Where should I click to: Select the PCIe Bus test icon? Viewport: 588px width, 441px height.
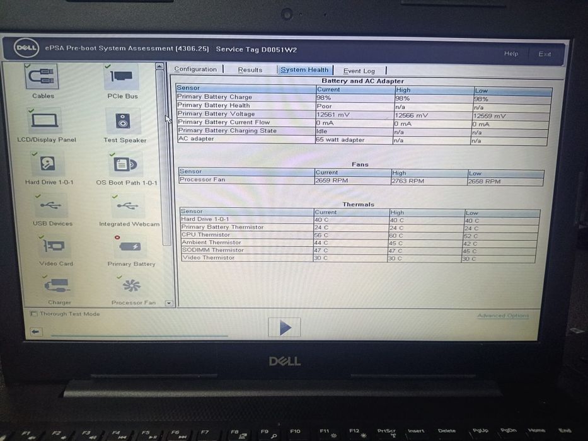click(x=121, y=76)
